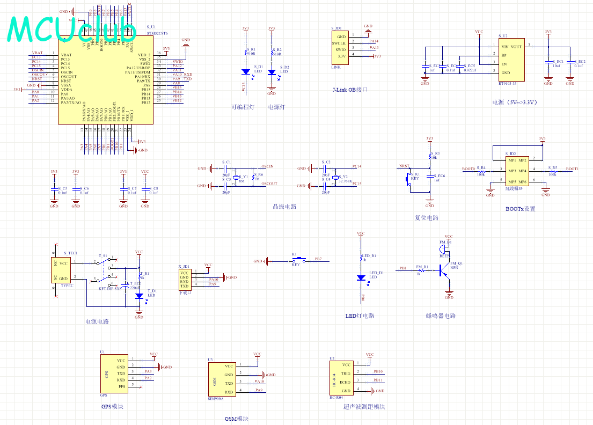Click the X_JD1 download port header

tap(185, 278)
